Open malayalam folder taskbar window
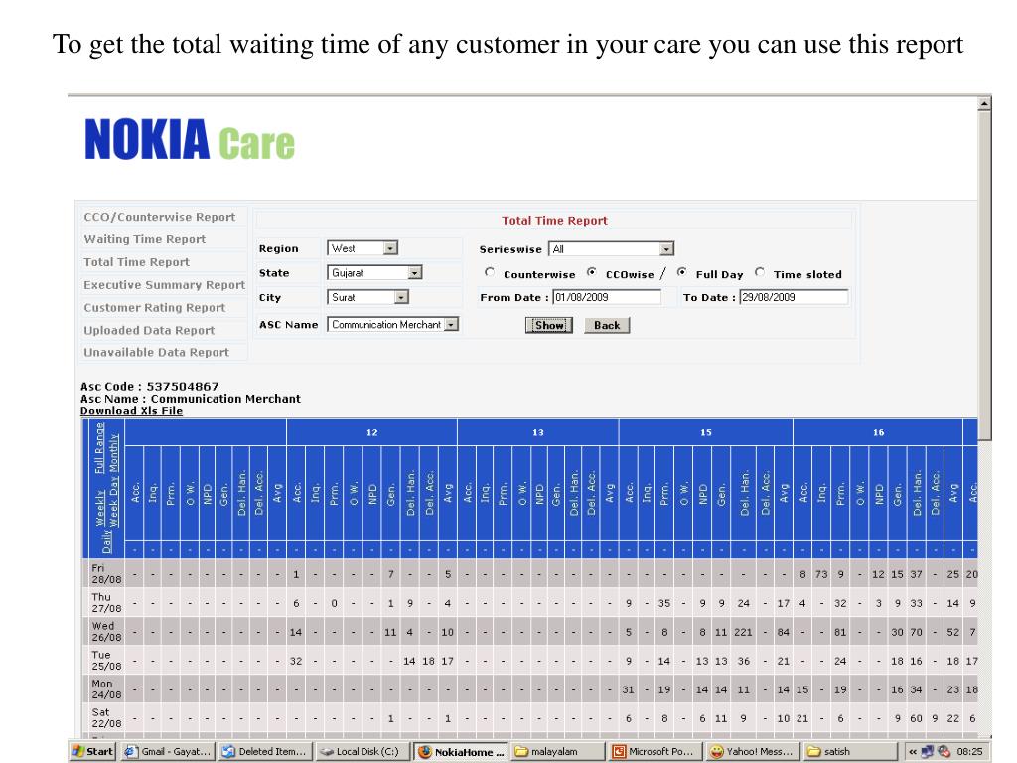The width and height of the screenshot is (1017, 763). 557,751
